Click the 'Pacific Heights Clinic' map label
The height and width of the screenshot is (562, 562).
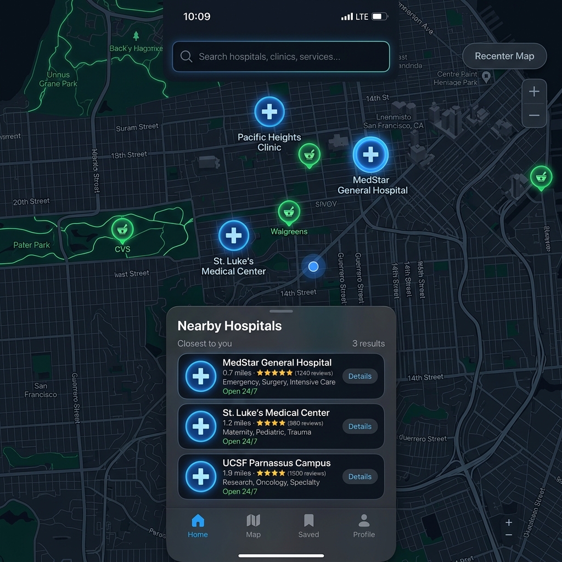269,142
